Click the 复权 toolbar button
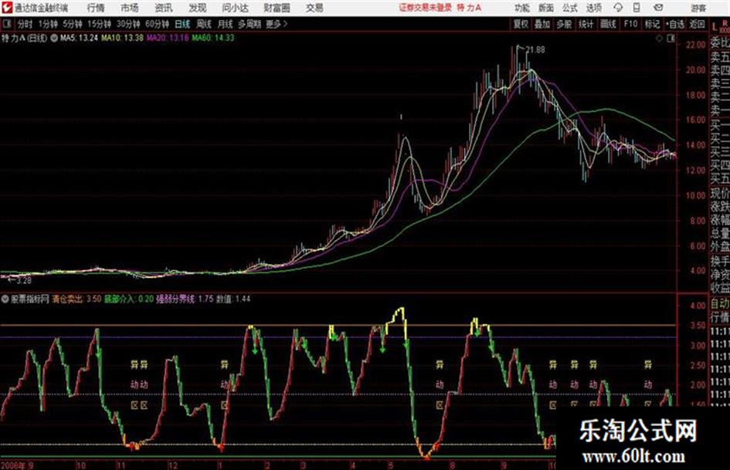 pyautogui.click(x=521, y=24)
